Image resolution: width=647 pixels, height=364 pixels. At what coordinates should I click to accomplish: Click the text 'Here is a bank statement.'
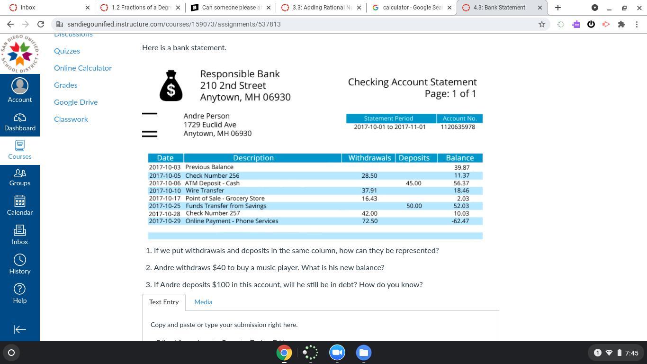[184, 48]
